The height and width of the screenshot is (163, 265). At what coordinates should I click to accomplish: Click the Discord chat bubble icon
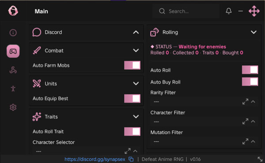click(x=37, y=32)
